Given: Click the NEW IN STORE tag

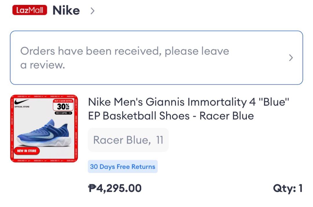Looking at the screenshot, I should tap(27, 151).
